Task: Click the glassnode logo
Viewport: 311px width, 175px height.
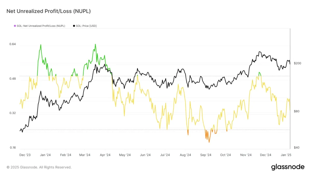Action: tap(288, 167)
